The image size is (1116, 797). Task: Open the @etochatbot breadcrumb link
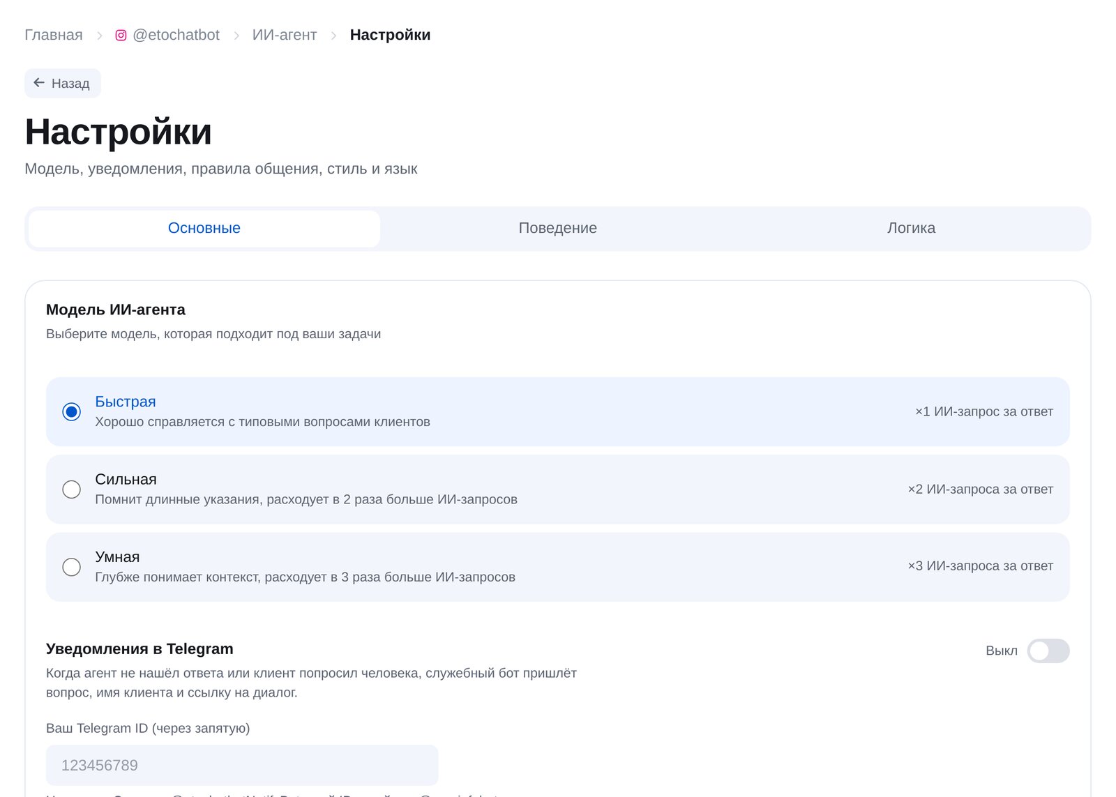click(176, 35)
